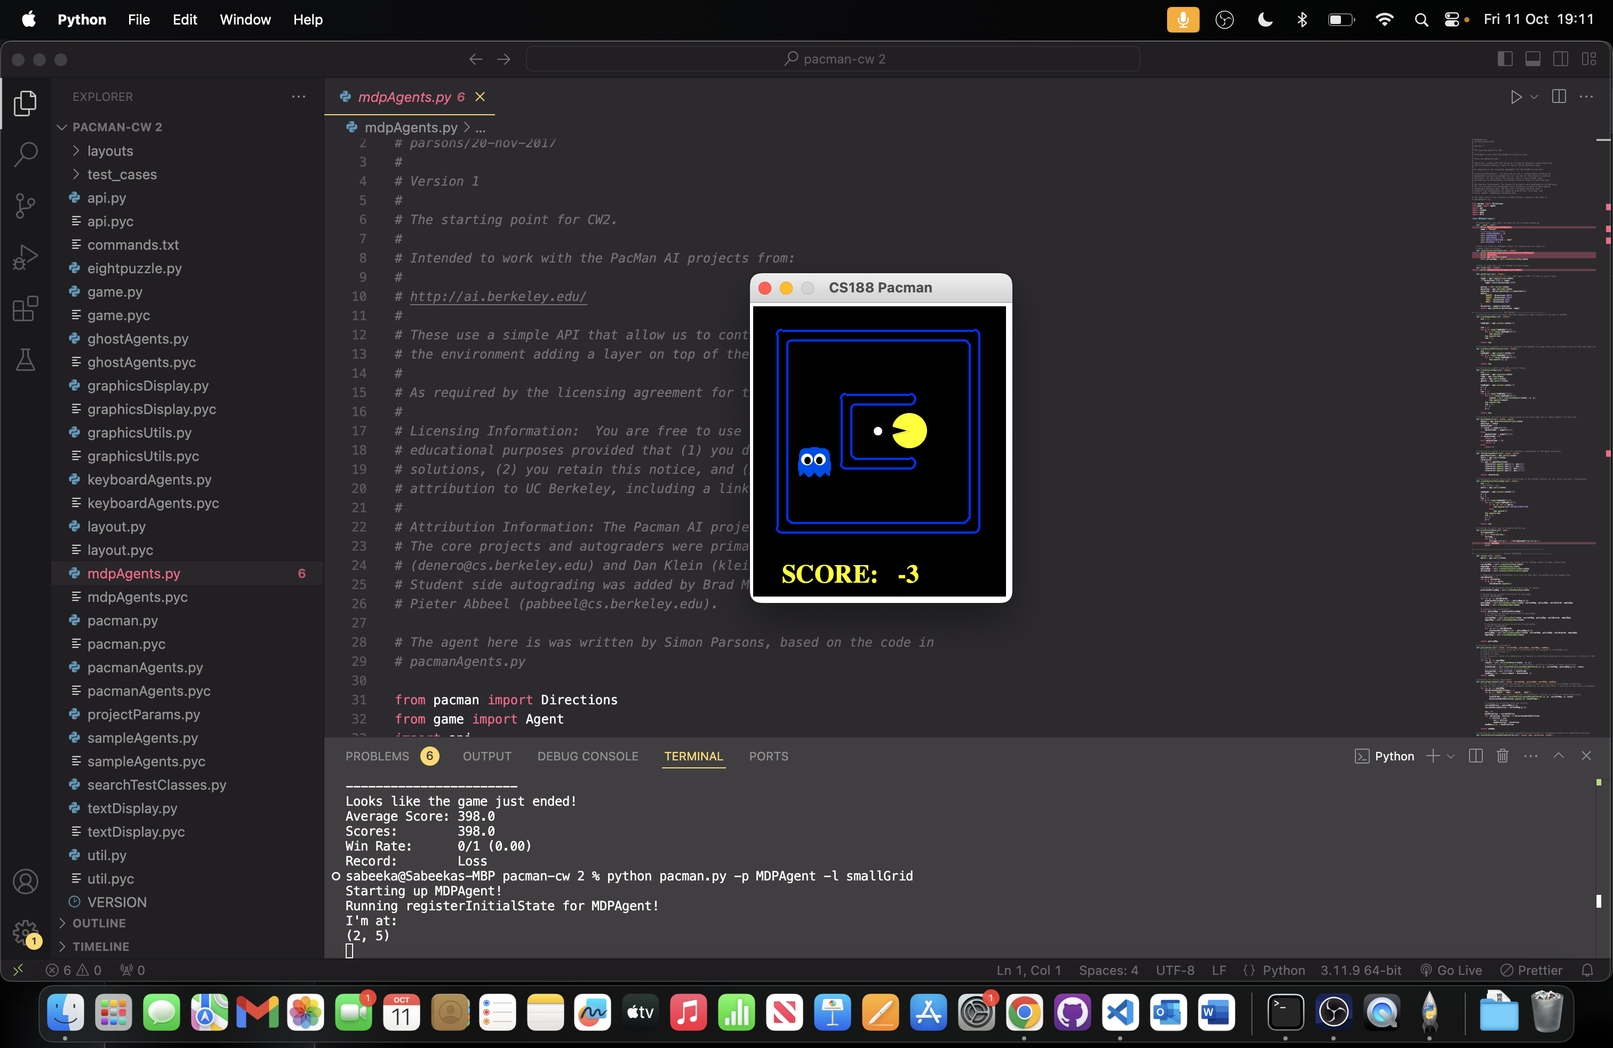Open the Source Control view
1613x1048 pixels.
pyautogui.click(x=25, y=205)
